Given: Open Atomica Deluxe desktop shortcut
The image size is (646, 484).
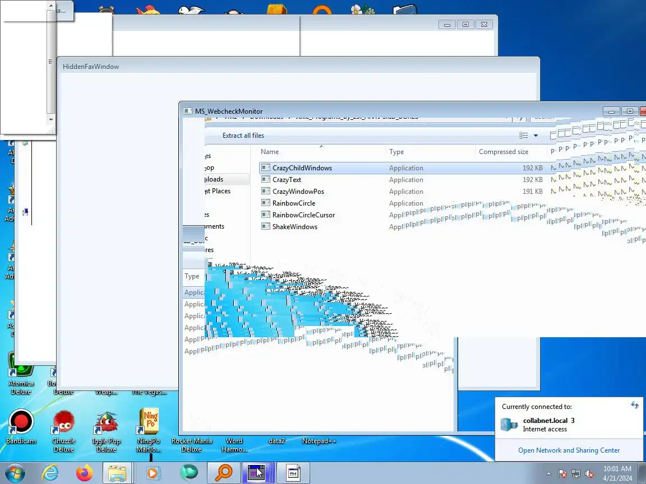Looking at the screenshot, I should tap(21, 374).
